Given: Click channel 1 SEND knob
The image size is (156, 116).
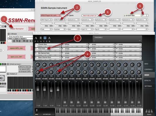Looking at the screenshot, I should 38,65.
